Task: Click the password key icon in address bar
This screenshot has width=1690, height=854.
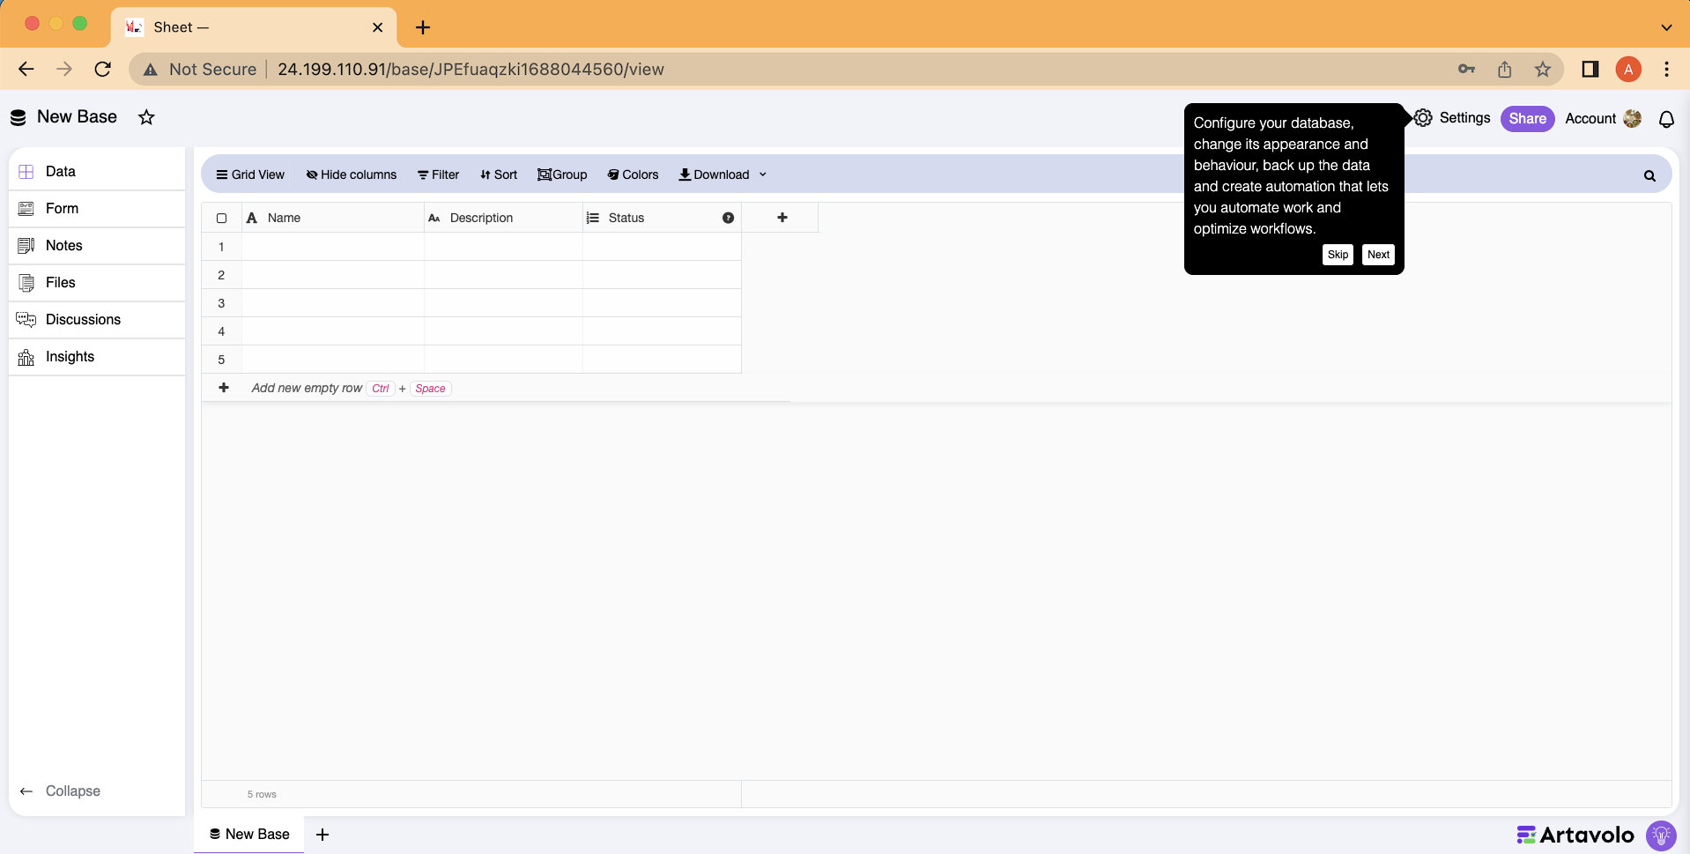Action: (1466, 69)
